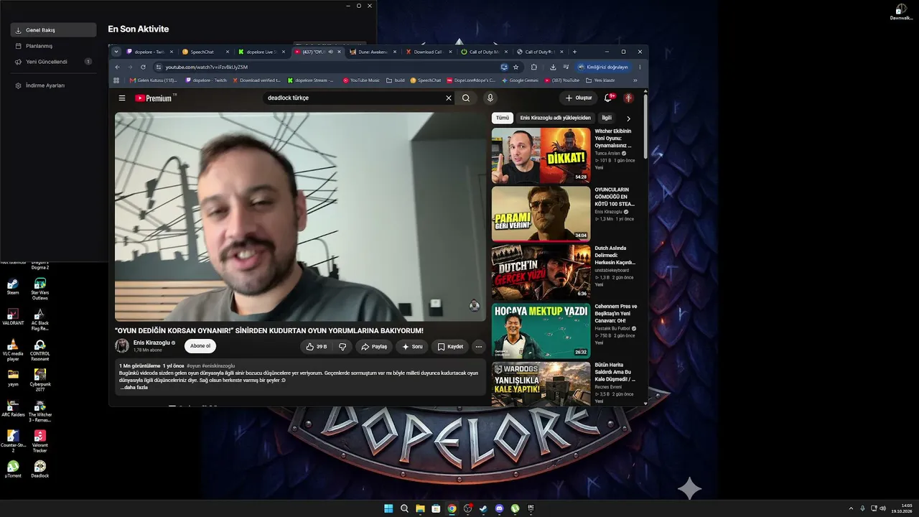
Task: Open YouTube notifications bell
Action: click(608, 98)
